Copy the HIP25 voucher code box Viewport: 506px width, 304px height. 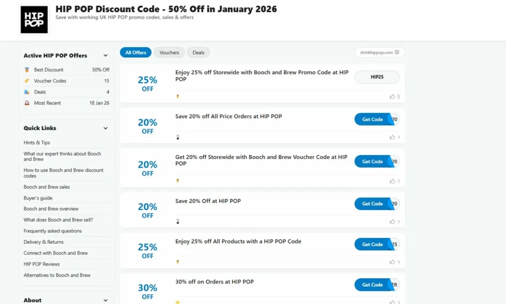tap(377, 77)
